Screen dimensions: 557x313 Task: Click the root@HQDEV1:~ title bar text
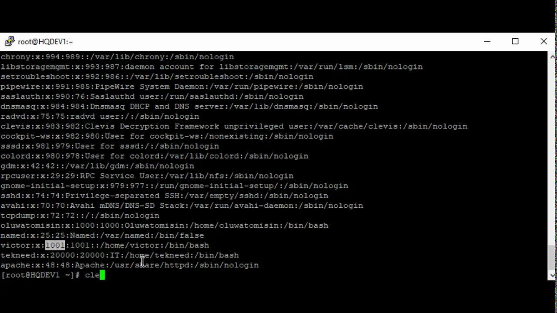pyautogui.click(x=45, y=42)
